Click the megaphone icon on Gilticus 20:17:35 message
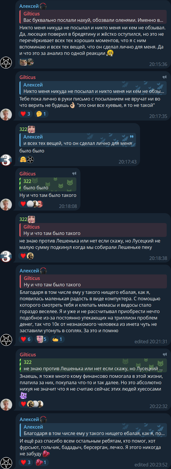Screen dimensions: 171x469 (x=164, y=77)
